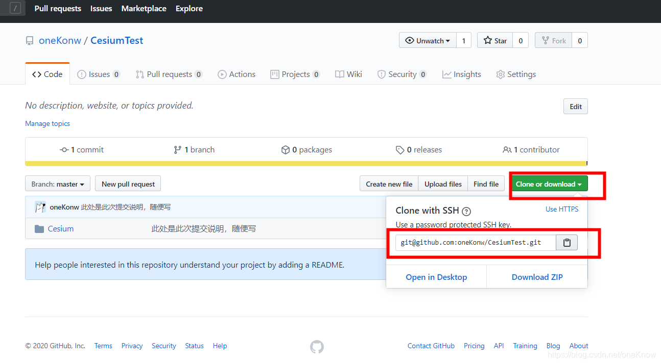Click the oneKonw avatar in commit row

(40, 207)
